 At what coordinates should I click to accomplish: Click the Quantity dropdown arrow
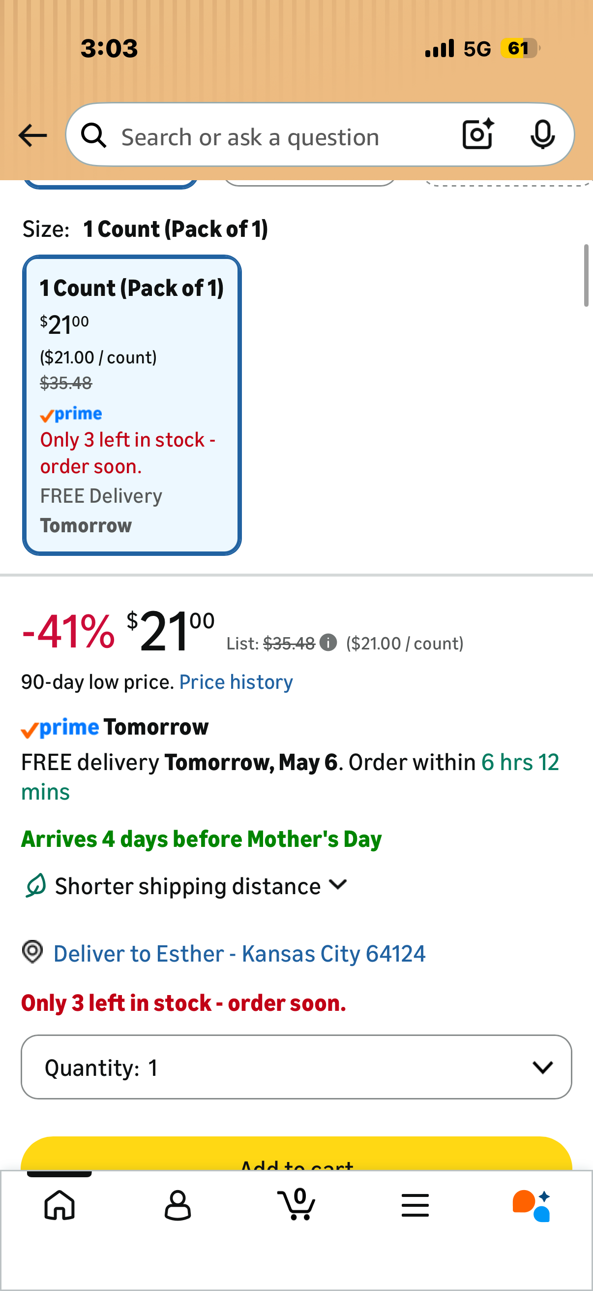click(542, 1067)
